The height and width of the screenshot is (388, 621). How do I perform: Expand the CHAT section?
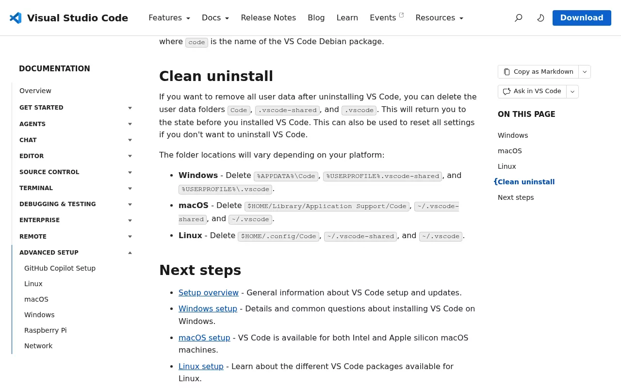tap(76, 140)
